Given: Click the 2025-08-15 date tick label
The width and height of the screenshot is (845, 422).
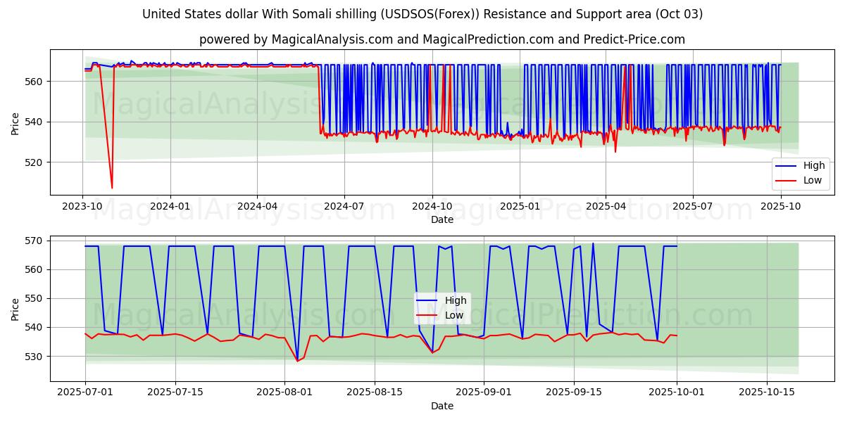Looking at the screenshot, I should click(x=375, y=393).
